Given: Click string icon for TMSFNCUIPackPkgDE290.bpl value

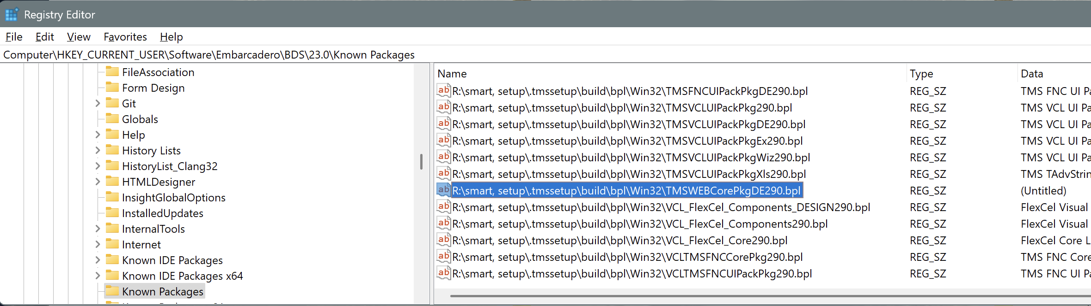Looking at the screenshot, I should (x=444, y=90).
